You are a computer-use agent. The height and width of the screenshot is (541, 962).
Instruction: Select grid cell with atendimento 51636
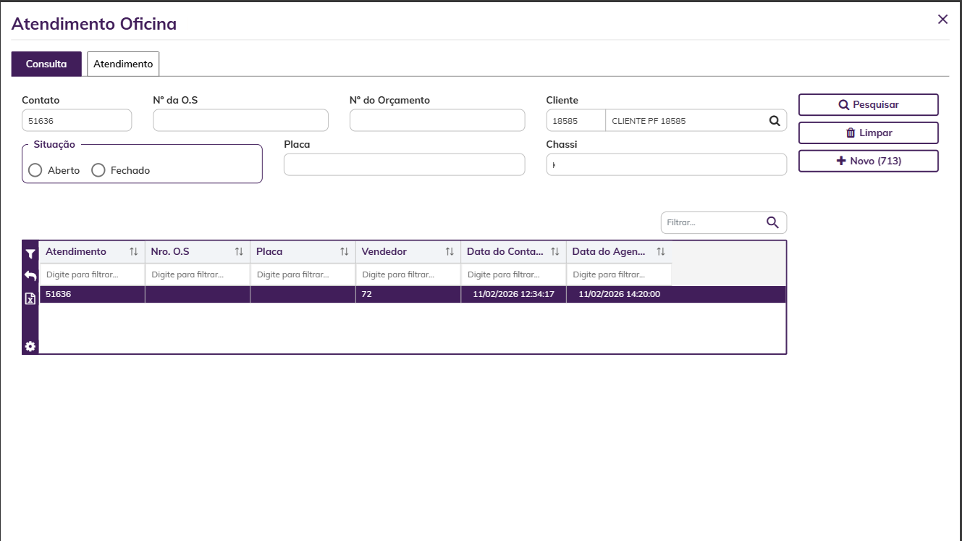[92, 294]
